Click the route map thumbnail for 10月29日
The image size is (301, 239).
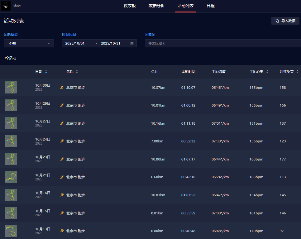click(11, 105)
